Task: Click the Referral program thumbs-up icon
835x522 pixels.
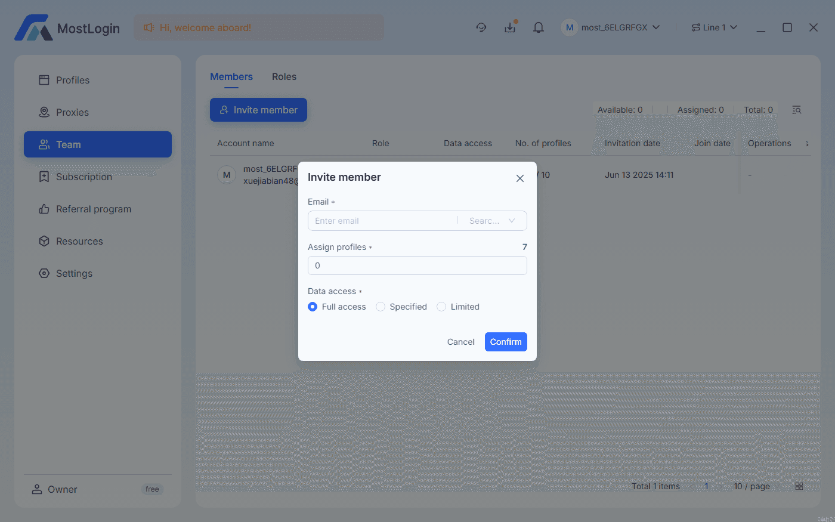Action: coord(44,209)
